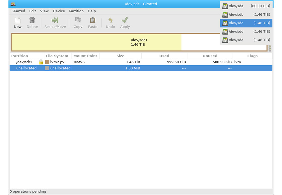Choose /dev/sdb in the device dropdown
The width and height of the screenshot is (282, 195).
coord(246,15)
